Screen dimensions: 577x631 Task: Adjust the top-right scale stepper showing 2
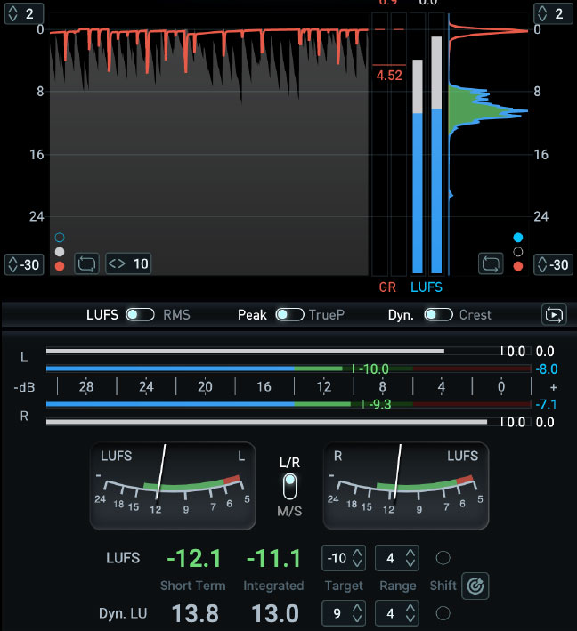click(553, 13)
